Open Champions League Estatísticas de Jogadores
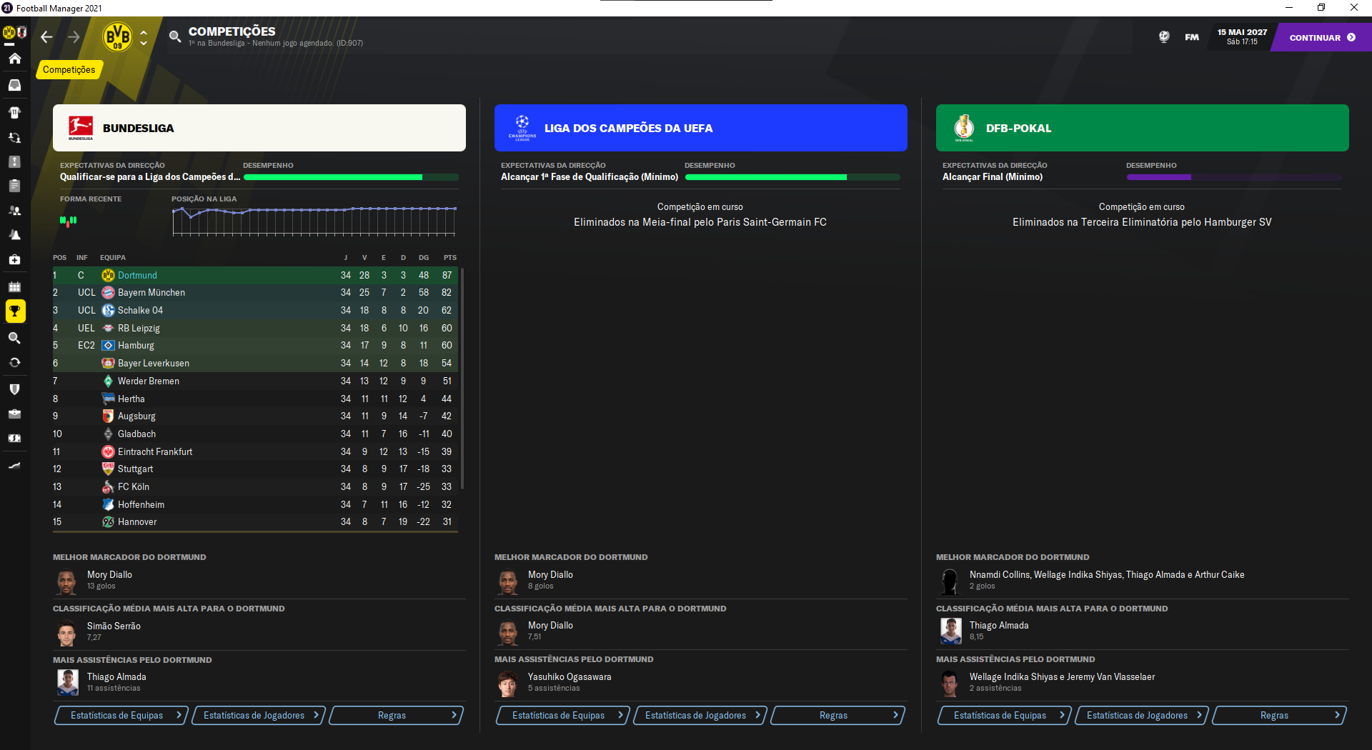 700,716
